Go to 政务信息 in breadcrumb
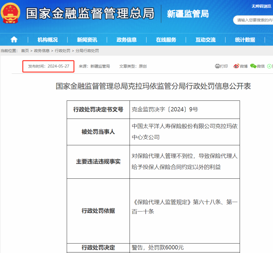Screen dimensions: 273x253 tap(42, 51)
